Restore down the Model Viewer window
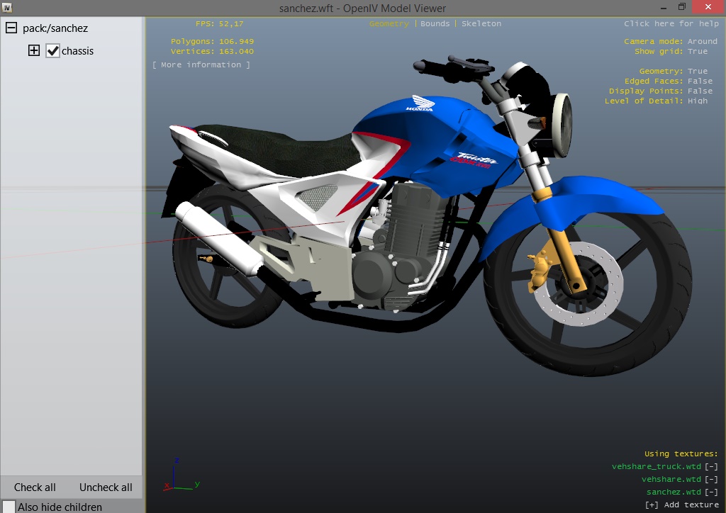The image size is (726, 513). pos(681,7)
